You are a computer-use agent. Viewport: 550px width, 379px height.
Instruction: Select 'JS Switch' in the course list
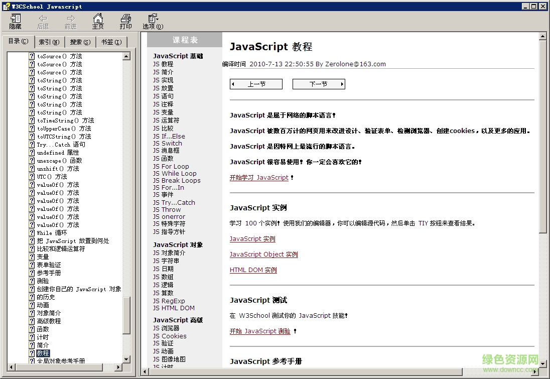[x=168, y=143]
